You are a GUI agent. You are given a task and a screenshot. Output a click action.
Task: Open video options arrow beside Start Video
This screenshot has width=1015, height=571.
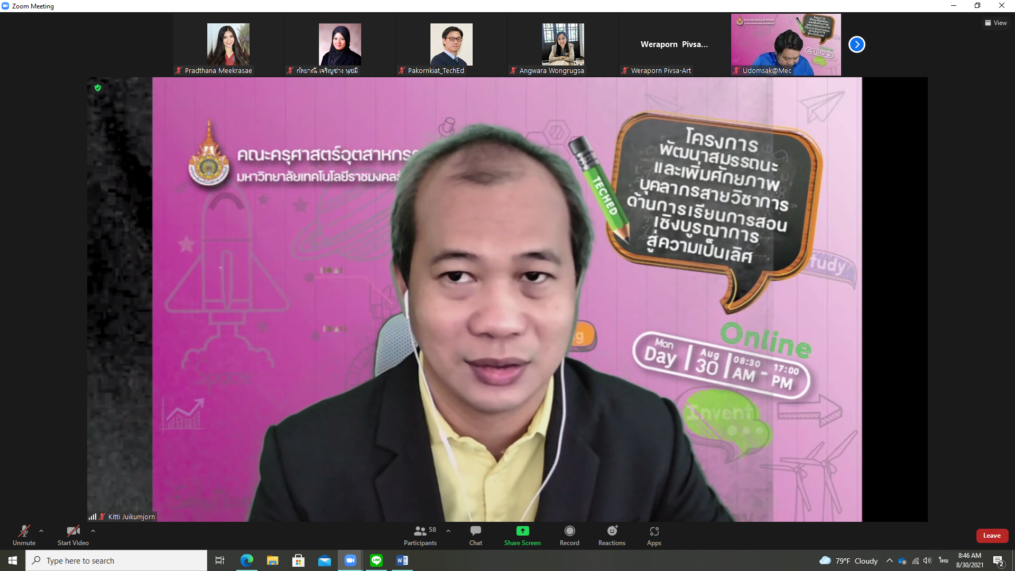(x=93, y=531)
